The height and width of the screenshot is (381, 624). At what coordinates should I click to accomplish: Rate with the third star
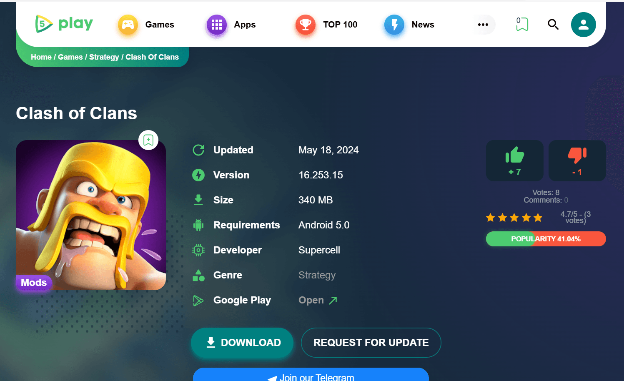point(514,218)
